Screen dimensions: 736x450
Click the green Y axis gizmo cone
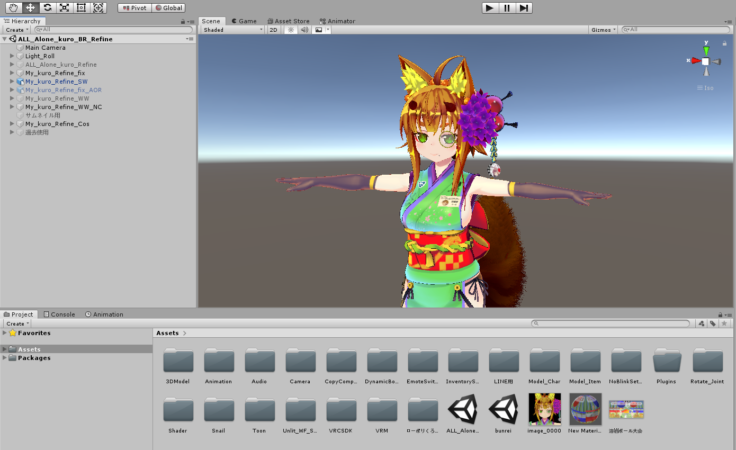click(x=706, y=50)
